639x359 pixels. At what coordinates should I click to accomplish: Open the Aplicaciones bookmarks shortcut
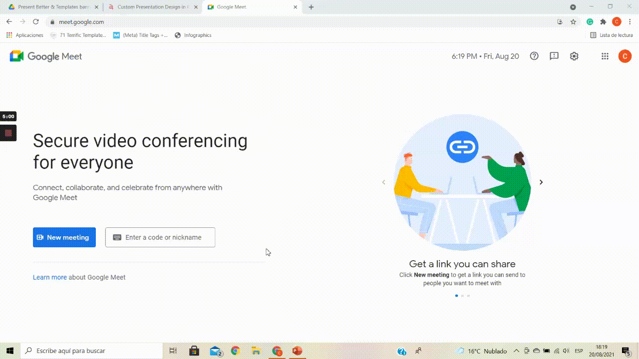click(24, 35)
